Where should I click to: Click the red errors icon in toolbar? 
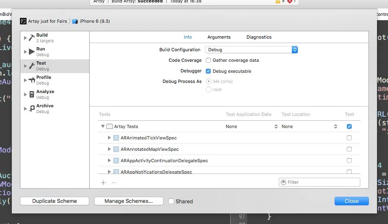pyautogui.click(x=290, y=1)
